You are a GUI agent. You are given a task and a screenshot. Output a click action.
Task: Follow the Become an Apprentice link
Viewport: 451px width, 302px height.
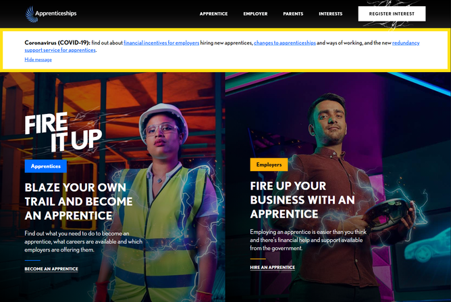[51, 269]
